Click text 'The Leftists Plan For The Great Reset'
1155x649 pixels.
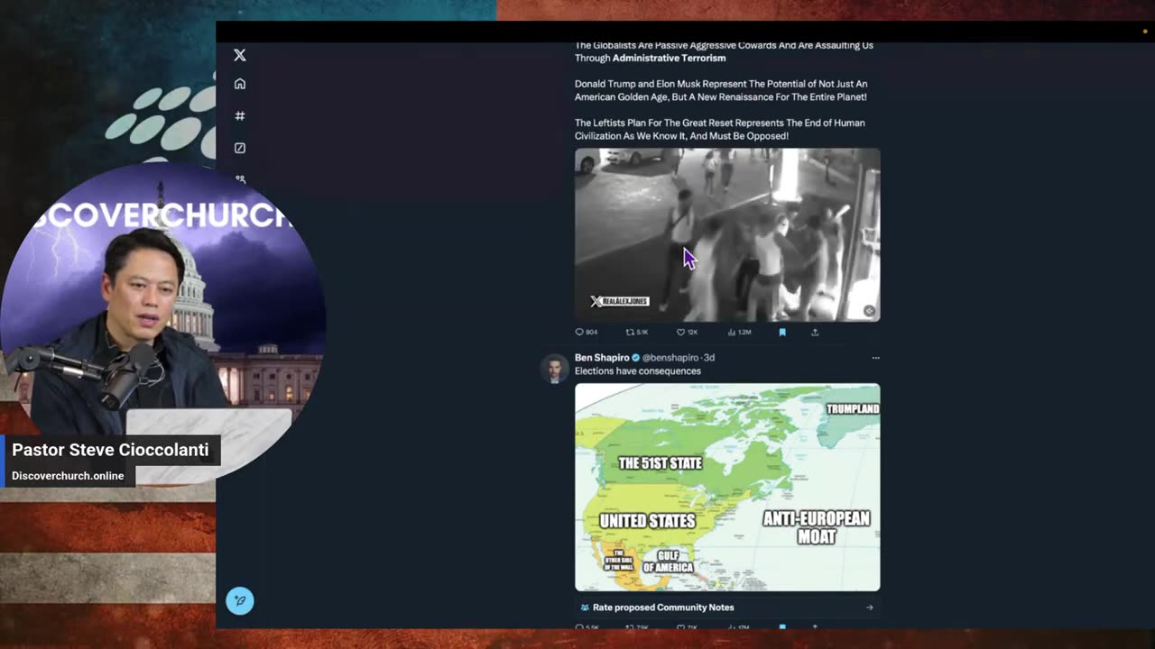point(661,123)
